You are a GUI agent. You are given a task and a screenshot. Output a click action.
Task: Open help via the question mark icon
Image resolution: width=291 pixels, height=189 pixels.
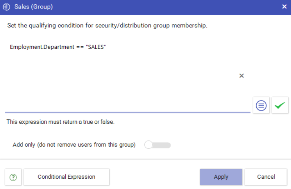coord(13,177)
